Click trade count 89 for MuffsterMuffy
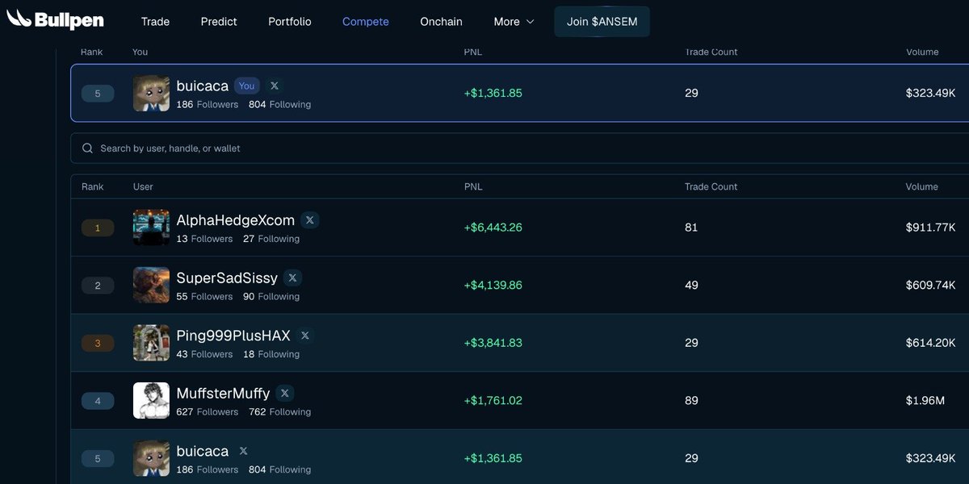This screenshot has height=484, width=969. (691, 400)
